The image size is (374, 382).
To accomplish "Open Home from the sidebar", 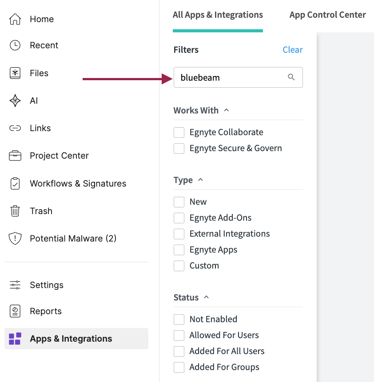I will tap(42, 19).
